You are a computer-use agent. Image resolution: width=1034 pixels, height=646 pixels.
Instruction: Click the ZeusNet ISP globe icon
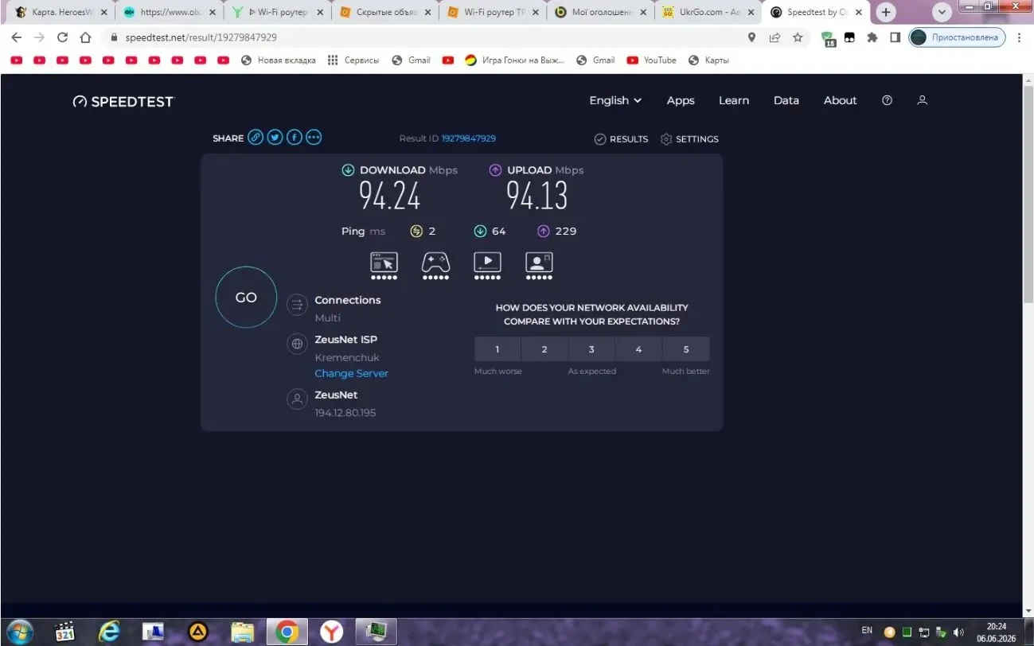point(297,344)
